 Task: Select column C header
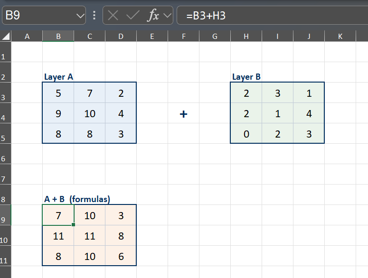click(x=90, y=37)
